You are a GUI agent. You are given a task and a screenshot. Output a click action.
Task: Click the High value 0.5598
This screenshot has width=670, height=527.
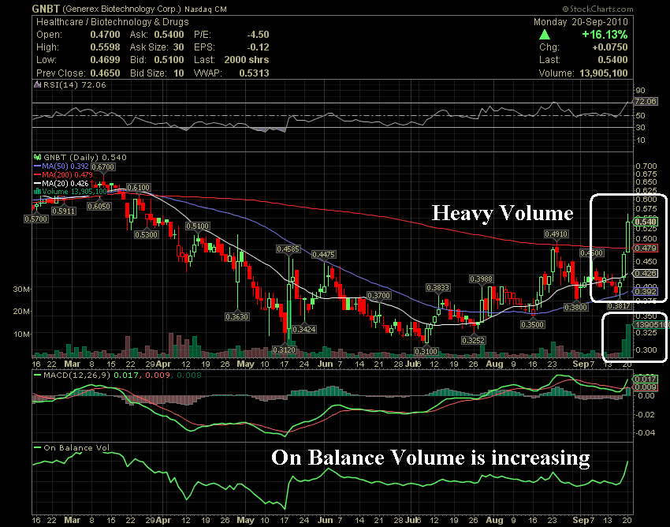tap(105, 47)
